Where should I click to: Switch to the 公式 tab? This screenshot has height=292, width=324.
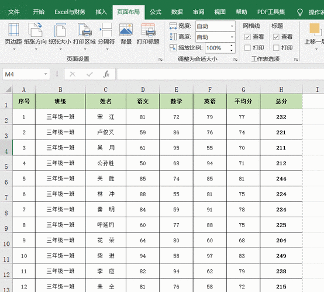click(156, 12)
